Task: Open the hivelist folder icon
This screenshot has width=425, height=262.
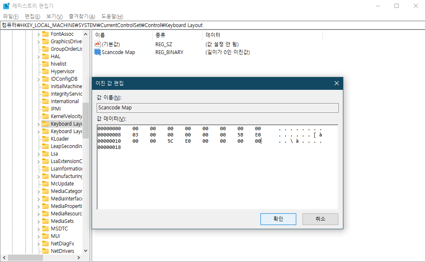Action: pos(45,64)
